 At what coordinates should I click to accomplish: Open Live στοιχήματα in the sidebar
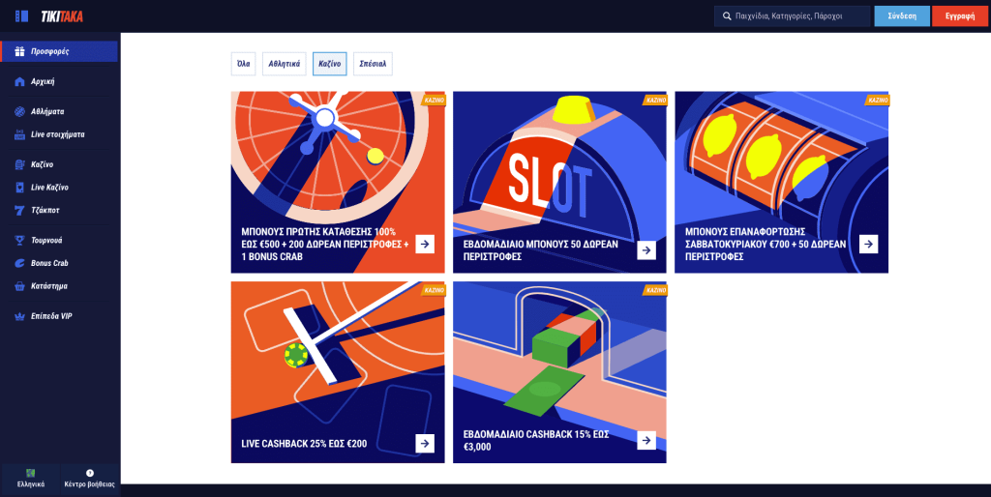pyautogui.click(x=59, y=134)
